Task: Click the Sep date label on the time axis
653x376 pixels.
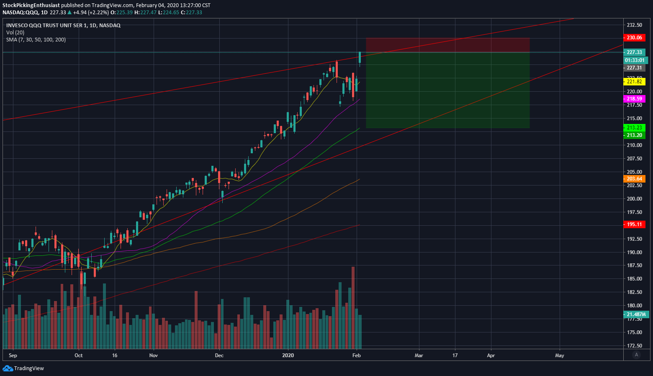Action: coord(13,355)
